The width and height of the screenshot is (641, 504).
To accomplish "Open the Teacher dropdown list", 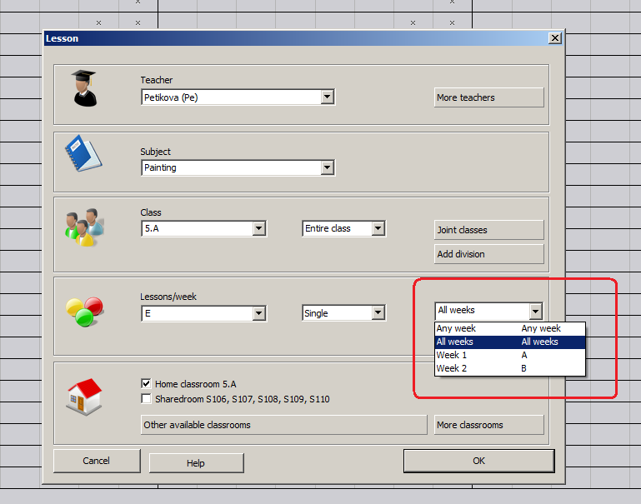I will click(x=328, y=97).
